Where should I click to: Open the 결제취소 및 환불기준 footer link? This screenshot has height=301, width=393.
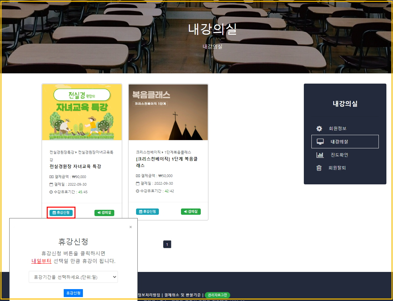tap(182, 295)
